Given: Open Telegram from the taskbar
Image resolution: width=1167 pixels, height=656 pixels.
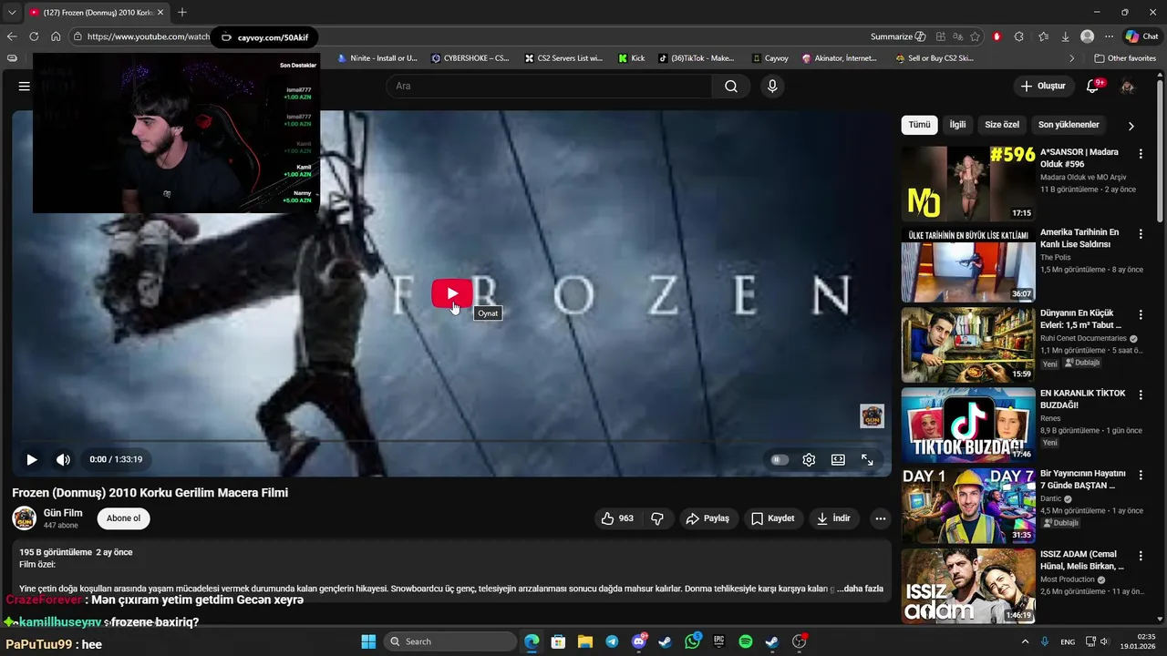Looking at the screenshot, I should (x=612, y=641).
